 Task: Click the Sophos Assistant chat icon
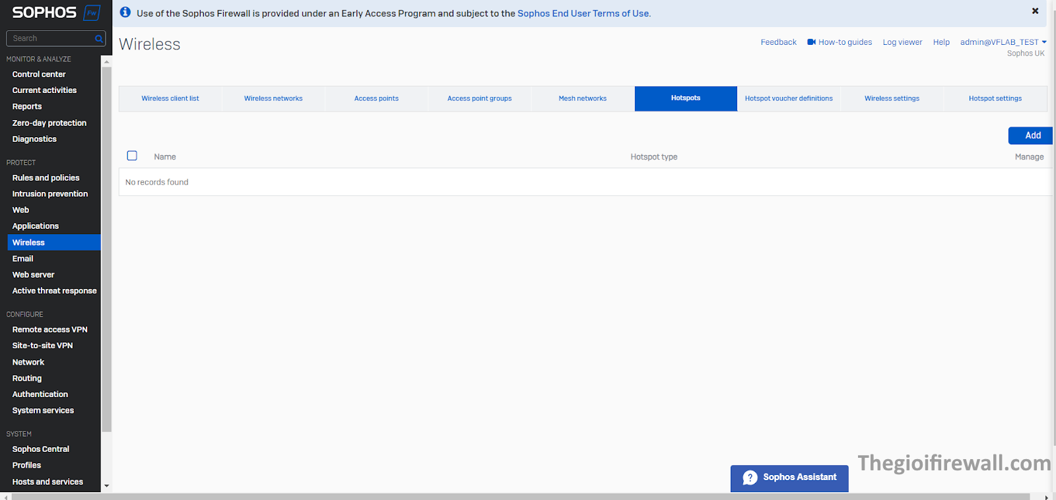[750, 478]
